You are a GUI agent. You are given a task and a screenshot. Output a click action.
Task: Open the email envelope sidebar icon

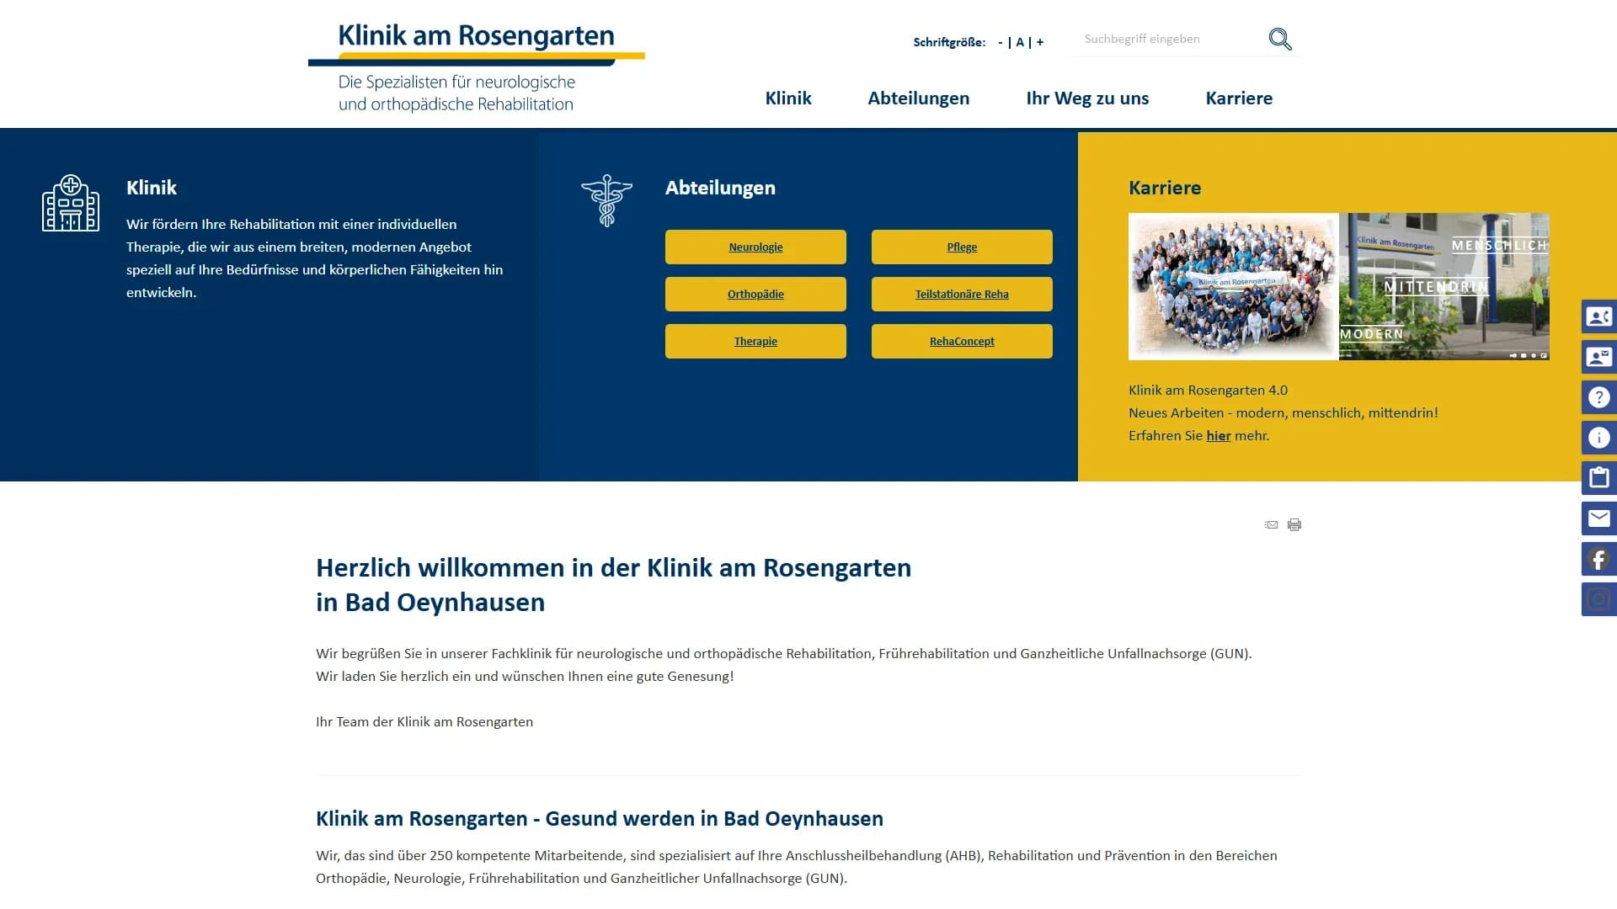click(1598, 518)
